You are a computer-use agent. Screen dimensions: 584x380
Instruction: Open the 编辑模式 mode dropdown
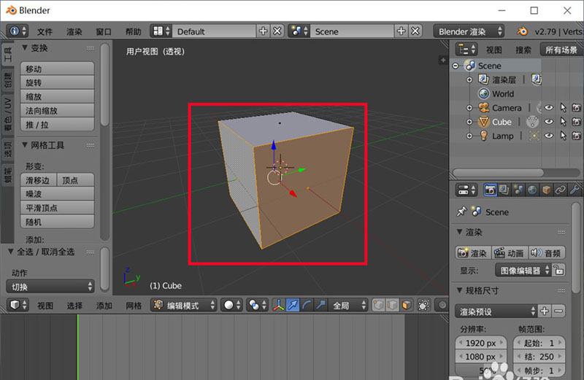tap(182, 306)
